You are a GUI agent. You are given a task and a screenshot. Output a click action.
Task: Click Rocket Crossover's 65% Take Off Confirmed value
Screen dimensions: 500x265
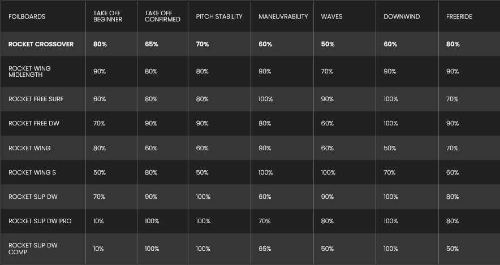tap(151, 44)
